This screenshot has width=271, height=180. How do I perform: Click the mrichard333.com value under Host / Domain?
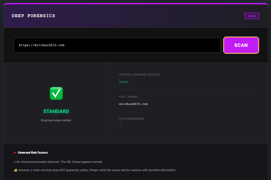point(133,104)
